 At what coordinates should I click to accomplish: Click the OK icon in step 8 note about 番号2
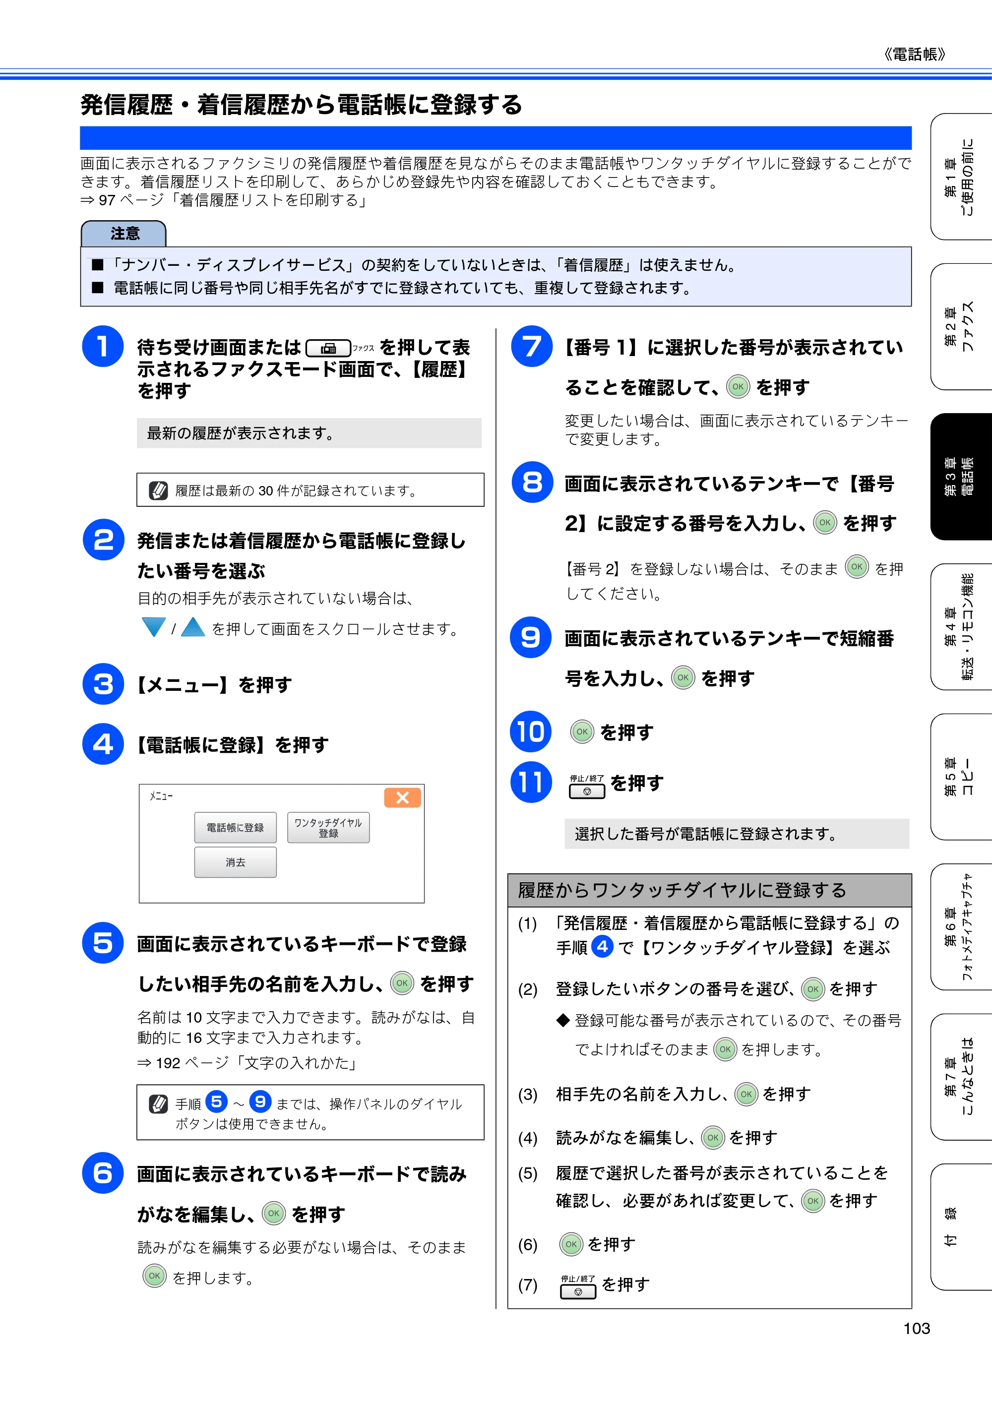point(857,567)
